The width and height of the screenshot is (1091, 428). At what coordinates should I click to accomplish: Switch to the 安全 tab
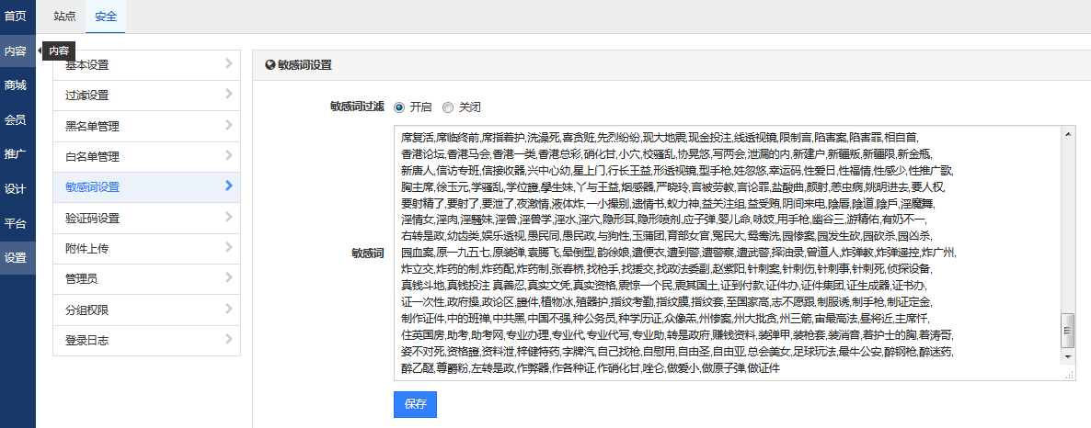pyautogui.click(x=105, y=16)
